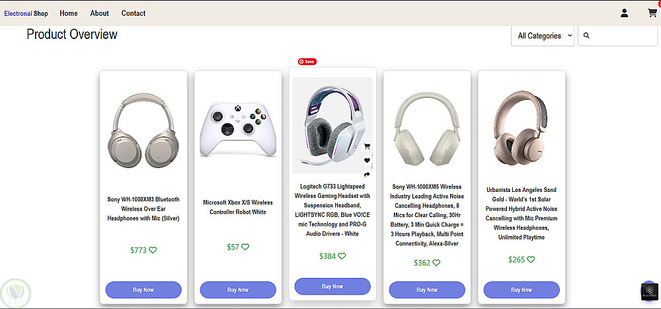Click the black widget icon bottom-right
Viewport: 661px width, 309px height.
[649, 292]
